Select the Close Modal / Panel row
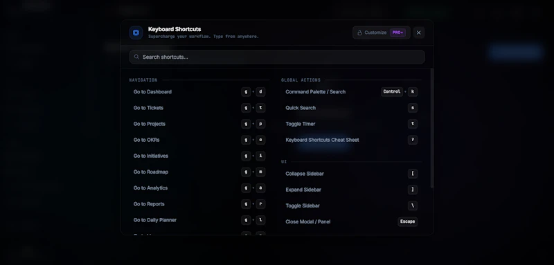Image resolution: width=554 pixels, height=265 pixels. coord(352,221)
